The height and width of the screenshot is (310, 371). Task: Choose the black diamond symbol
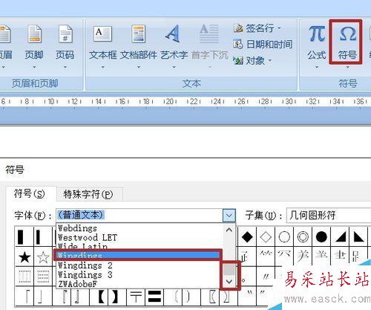coord(247,237)
